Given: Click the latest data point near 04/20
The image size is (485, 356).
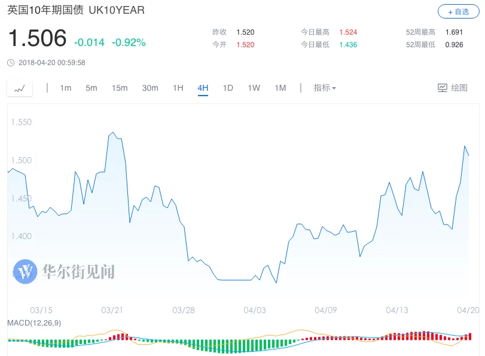Looking at the screenshot, I should [x=469, y=155].
